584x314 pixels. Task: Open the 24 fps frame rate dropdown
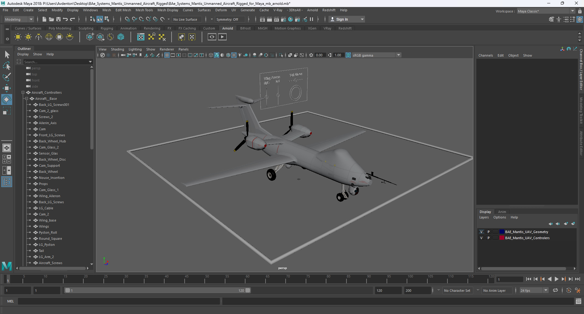(534, 291)
